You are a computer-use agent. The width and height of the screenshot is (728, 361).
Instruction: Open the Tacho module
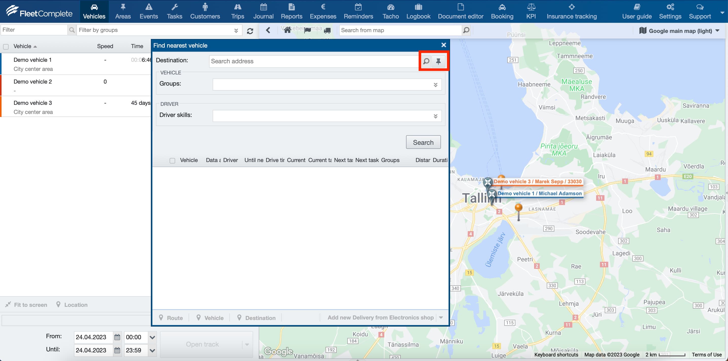tap(391, 11)
